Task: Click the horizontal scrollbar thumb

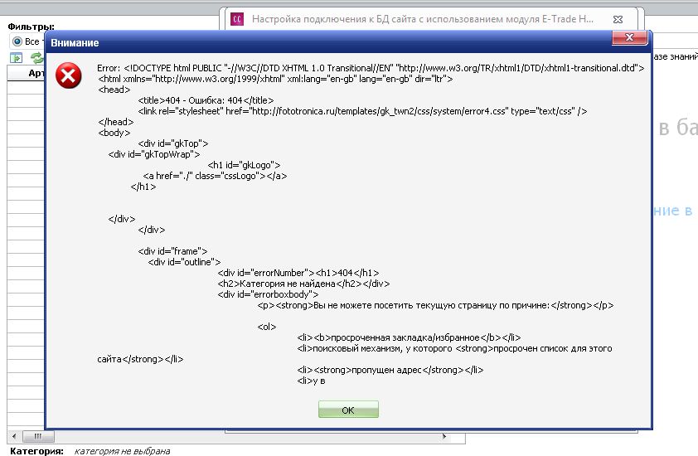Action: tap(38, 436)
